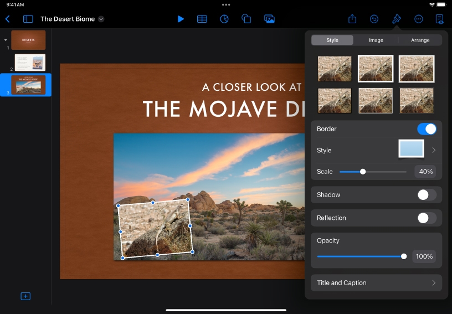Open The Desert Biome title dropdown
The image size is (452, 314).
101,19
